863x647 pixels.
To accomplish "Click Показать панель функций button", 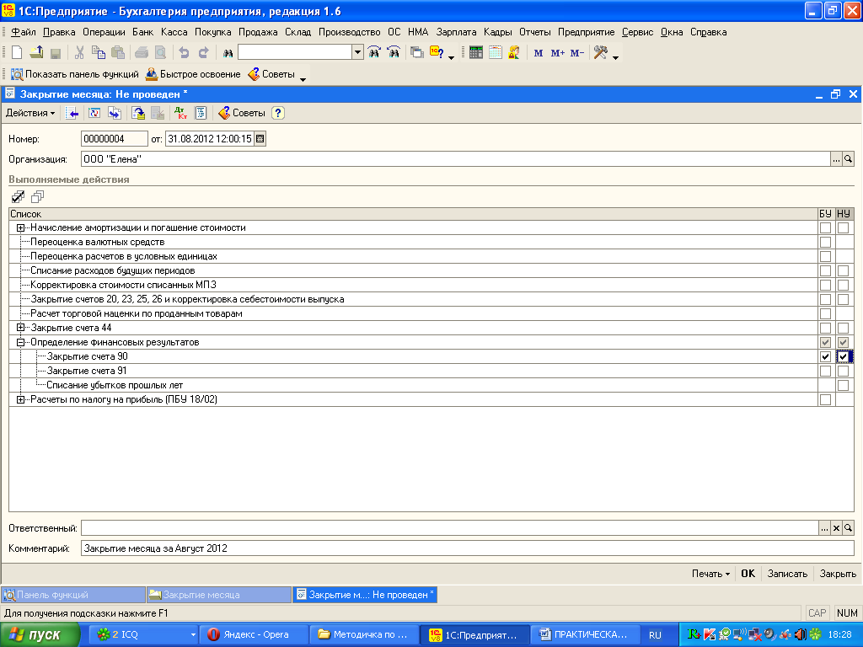I will pos(75,74).
